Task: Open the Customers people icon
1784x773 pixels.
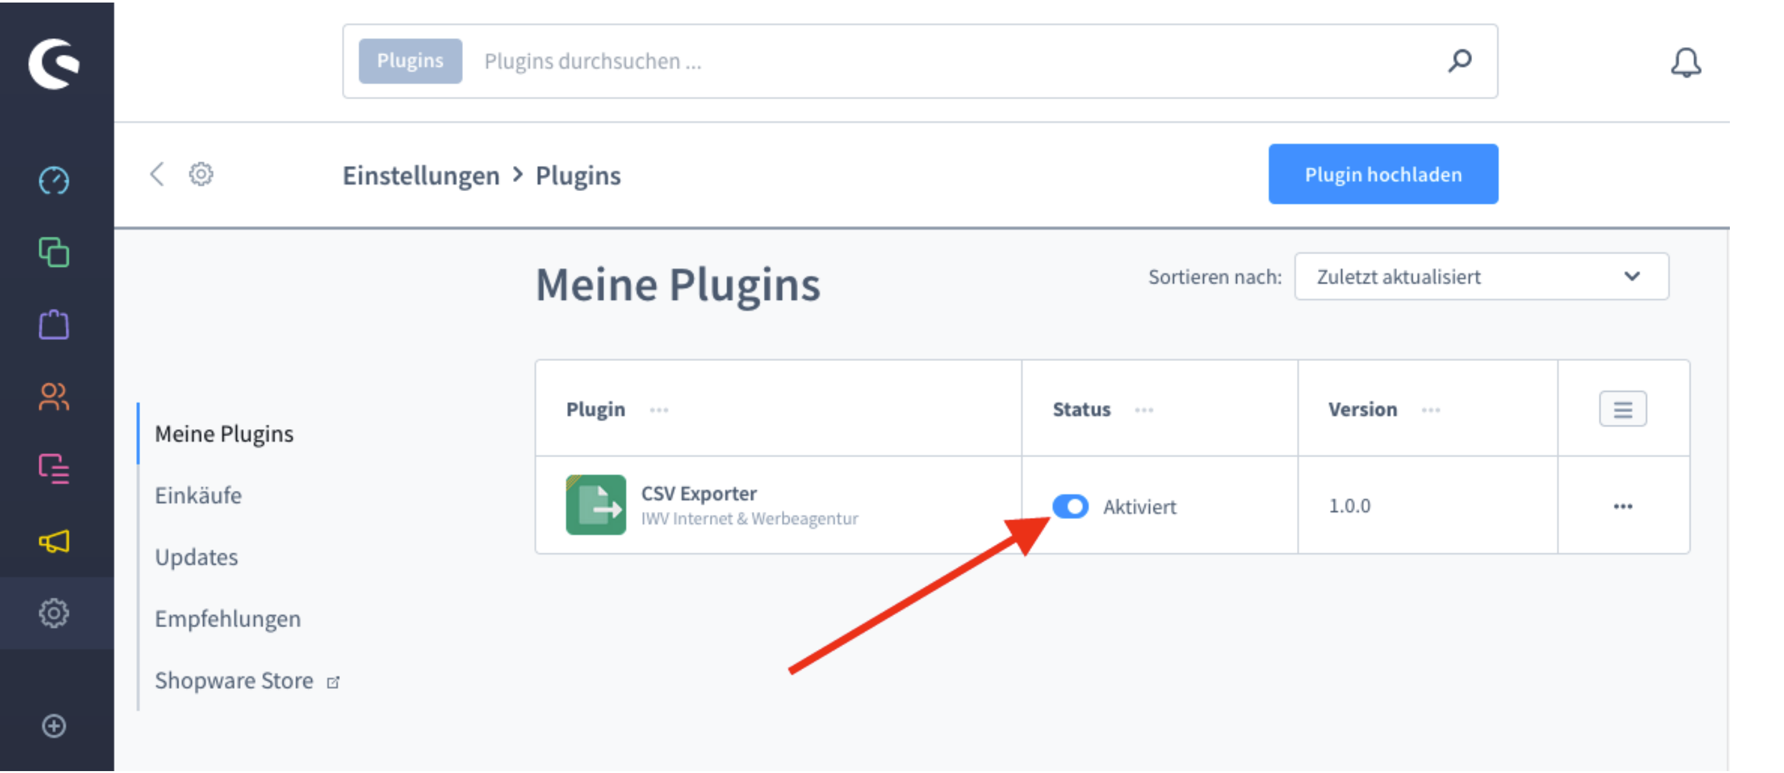Action: click(x=54, y=397)
